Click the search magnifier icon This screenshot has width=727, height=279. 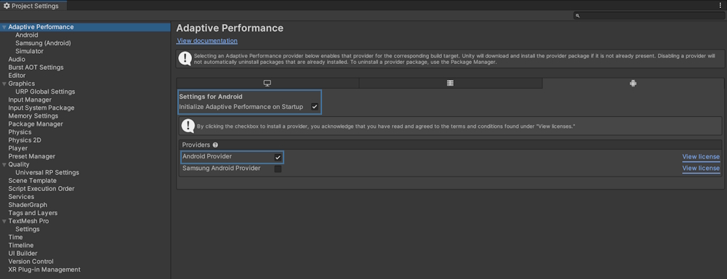tap(578, 16)
